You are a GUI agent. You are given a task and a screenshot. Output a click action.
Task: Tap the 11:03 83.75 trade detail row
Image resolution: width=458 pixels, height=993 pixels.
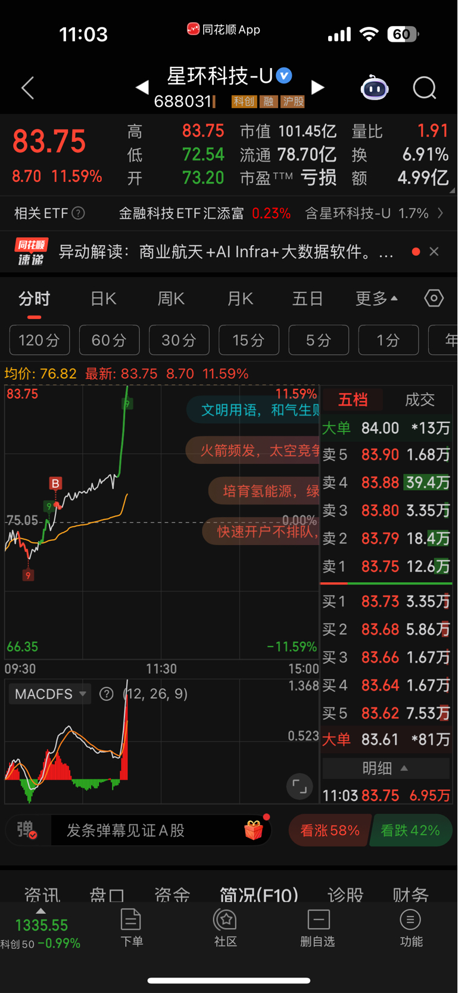(386, 795)
